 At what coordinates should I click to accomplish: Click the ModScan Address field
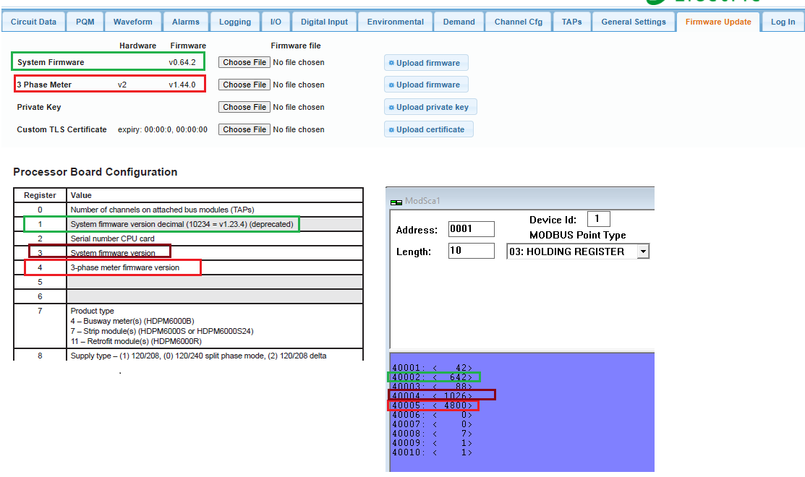pos(472,229)
